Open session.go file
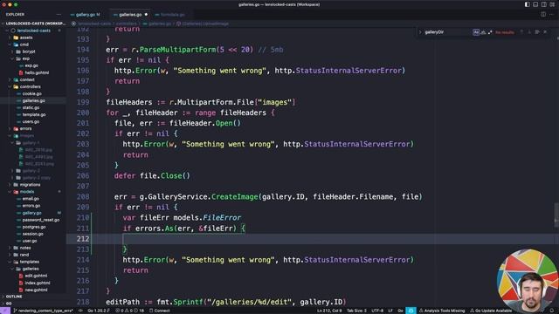559x314 pixels. coord(33,234)
